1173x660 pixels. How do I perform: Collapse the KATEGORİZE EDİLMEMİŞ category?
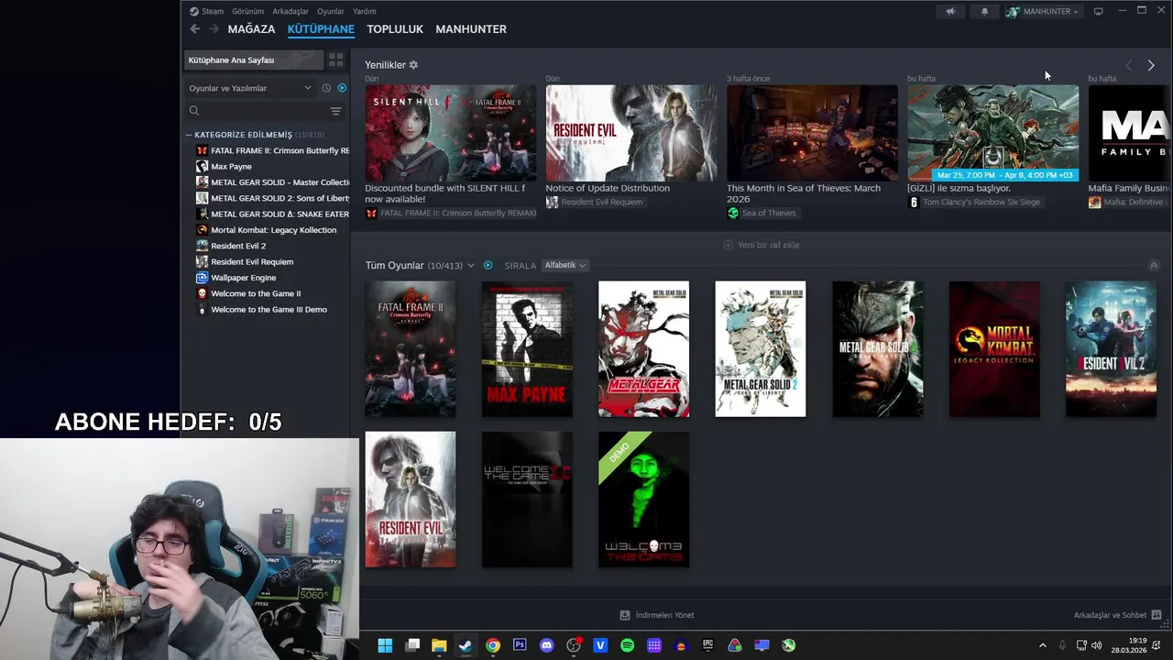(x=189, y=135)
